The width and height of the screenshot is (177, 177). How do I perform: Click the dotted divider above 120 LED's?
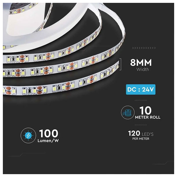141,125
